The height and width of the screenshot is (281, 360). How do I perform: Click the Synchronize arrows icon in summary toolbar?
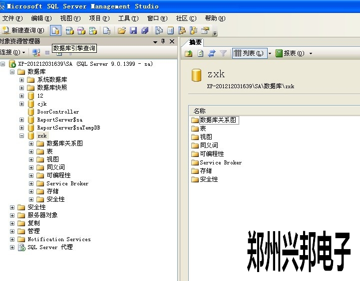tap(212, 53)
